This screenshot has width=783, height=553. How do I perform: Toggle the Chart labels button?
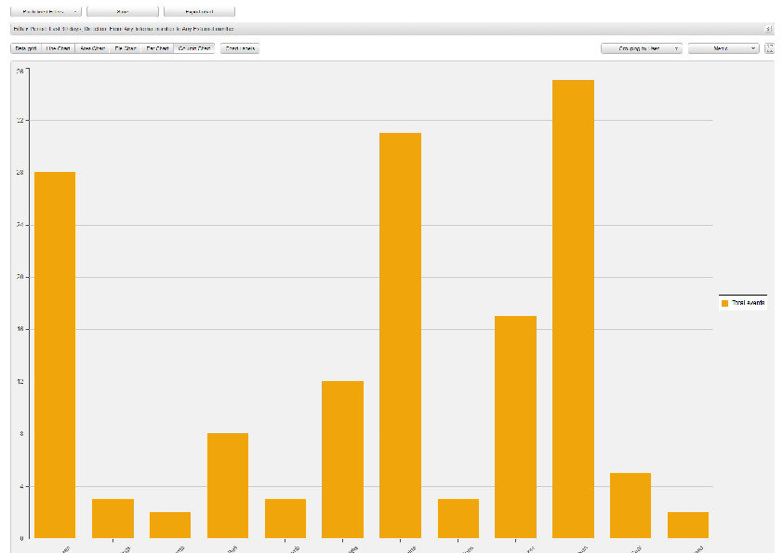click(x=239, y=48)
